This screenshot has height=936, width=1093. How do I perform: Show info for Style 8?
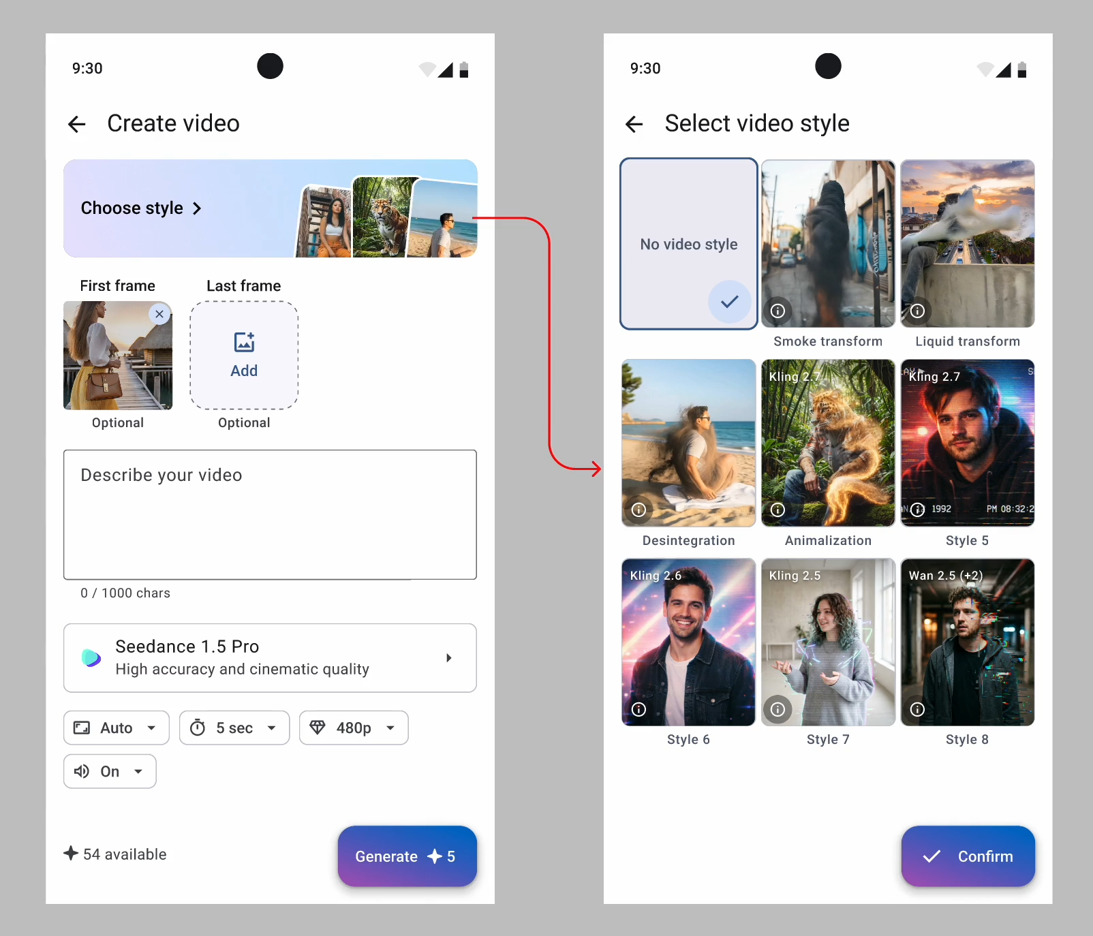(918, 709)
